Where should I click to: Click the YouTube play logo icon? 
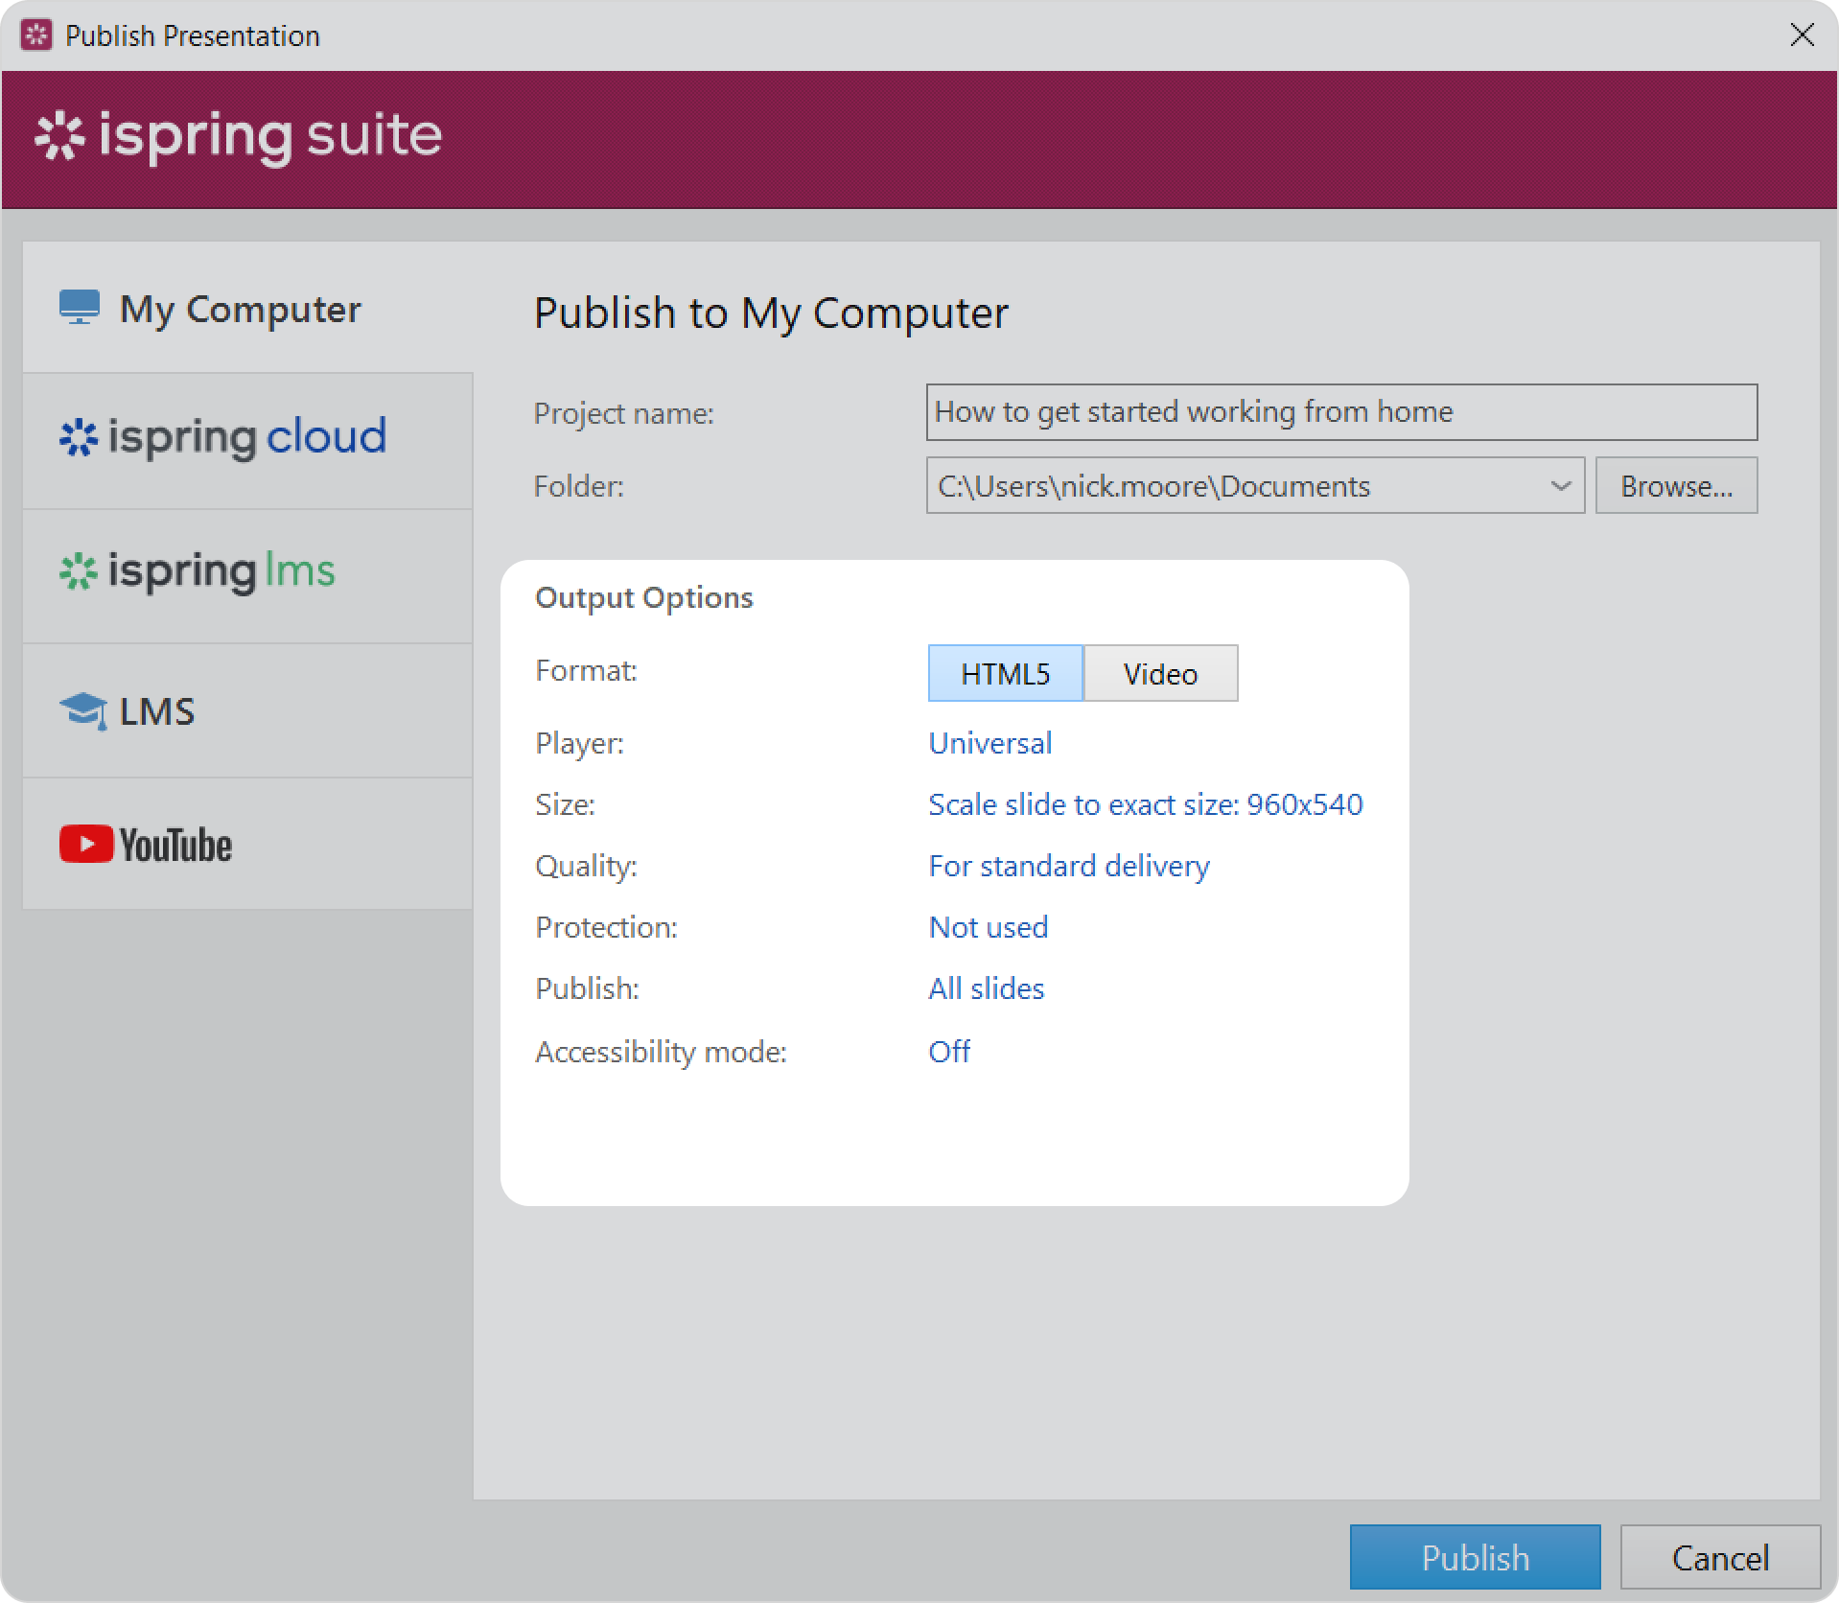click(x=86, y=844)
